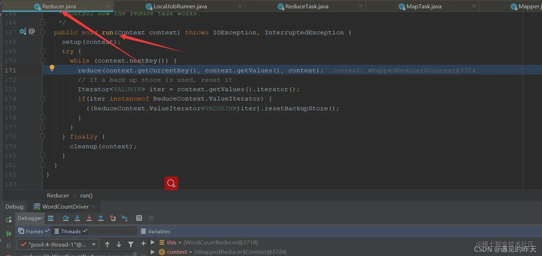542x256 pixels.
Task: Click the 'setup(context);' code text
Action: [x=91, y=42]
